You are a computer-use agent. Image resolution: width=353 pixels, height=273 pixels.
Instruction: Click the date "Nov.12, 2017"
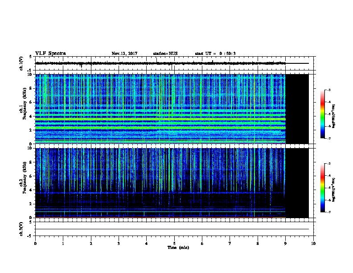(x=124, y=54)
